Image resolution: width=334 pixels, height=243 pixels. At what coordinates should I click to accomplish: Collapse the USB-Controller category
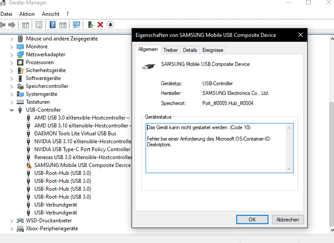point(12,110)
